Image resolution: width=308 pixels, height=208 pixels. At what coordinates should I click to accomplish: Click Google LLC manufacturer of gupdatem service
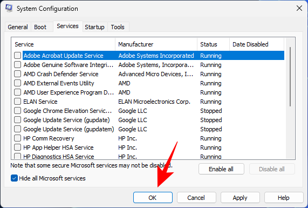tap(133, 129)
